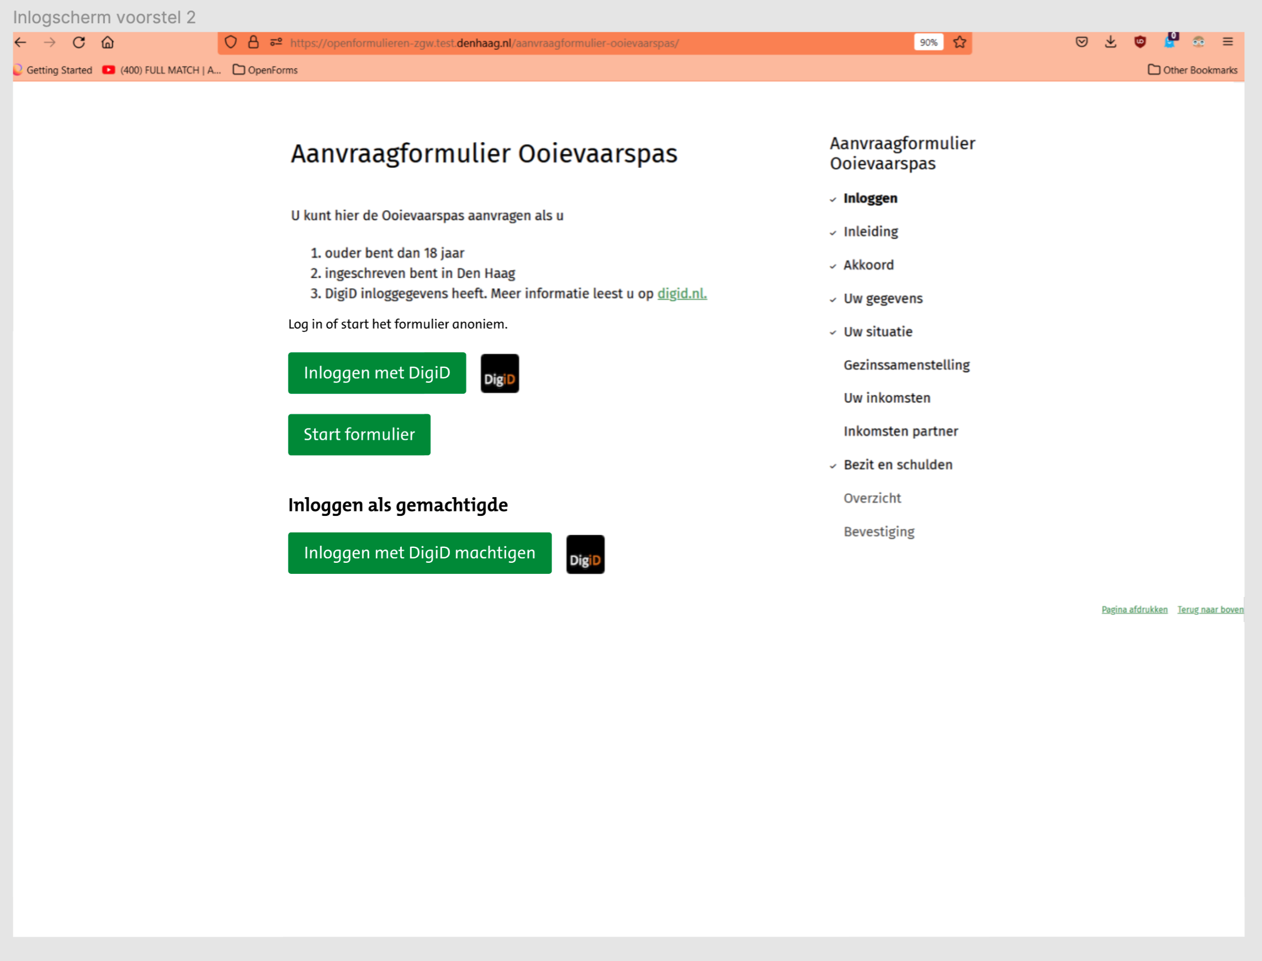Open the uBlock Origin extension
The width and height of the screenshot is (1262, 961).
[1139, 42]
